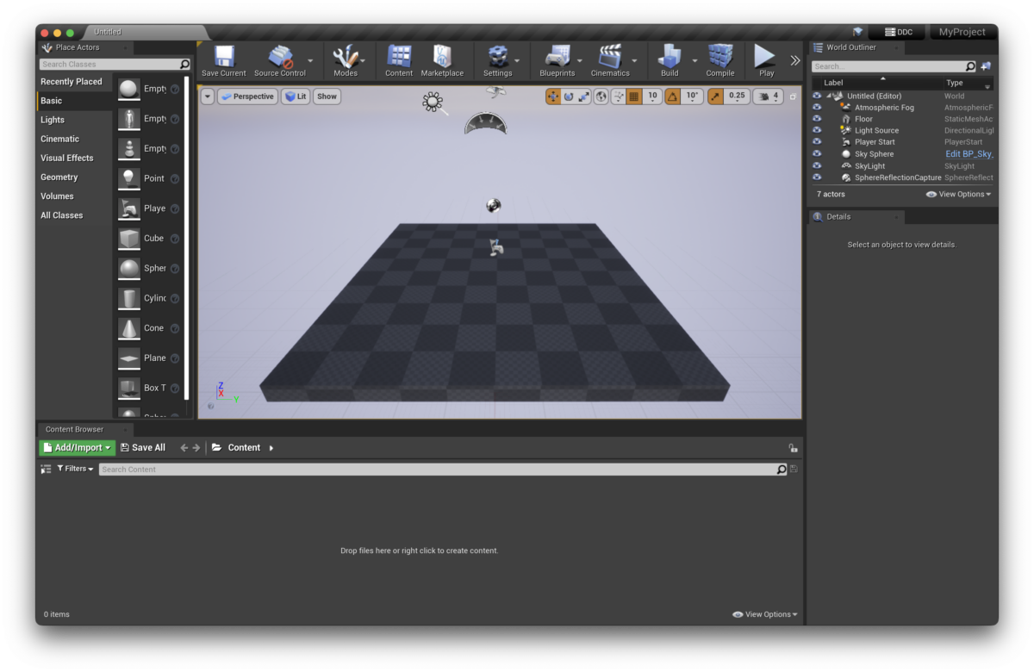
Task: Open Source Control from the toolbar
Action: [280, 60]
